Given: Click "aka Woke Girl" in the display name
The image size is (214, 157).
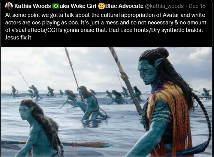Looking at the screenshot, I should pyautogui.click(x=78, y=6).
